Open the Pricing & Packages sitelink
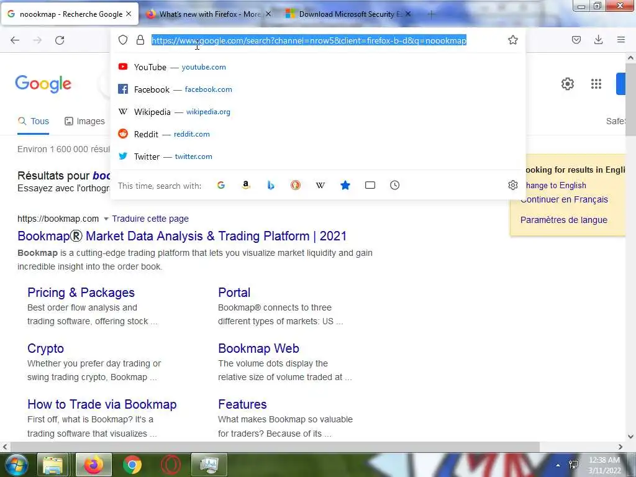This screenshot has width=636, height=477. (x=81, y=293)
